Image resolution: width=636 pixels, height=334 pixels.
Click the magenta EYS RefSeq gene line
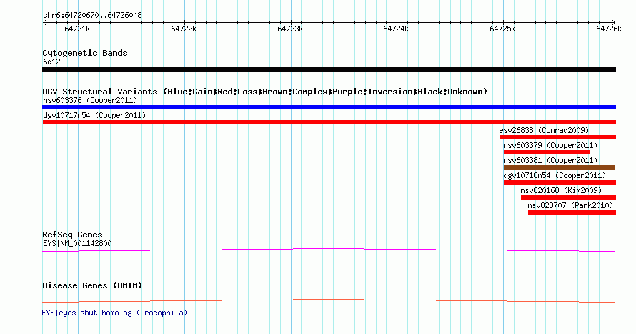[329, 250]
